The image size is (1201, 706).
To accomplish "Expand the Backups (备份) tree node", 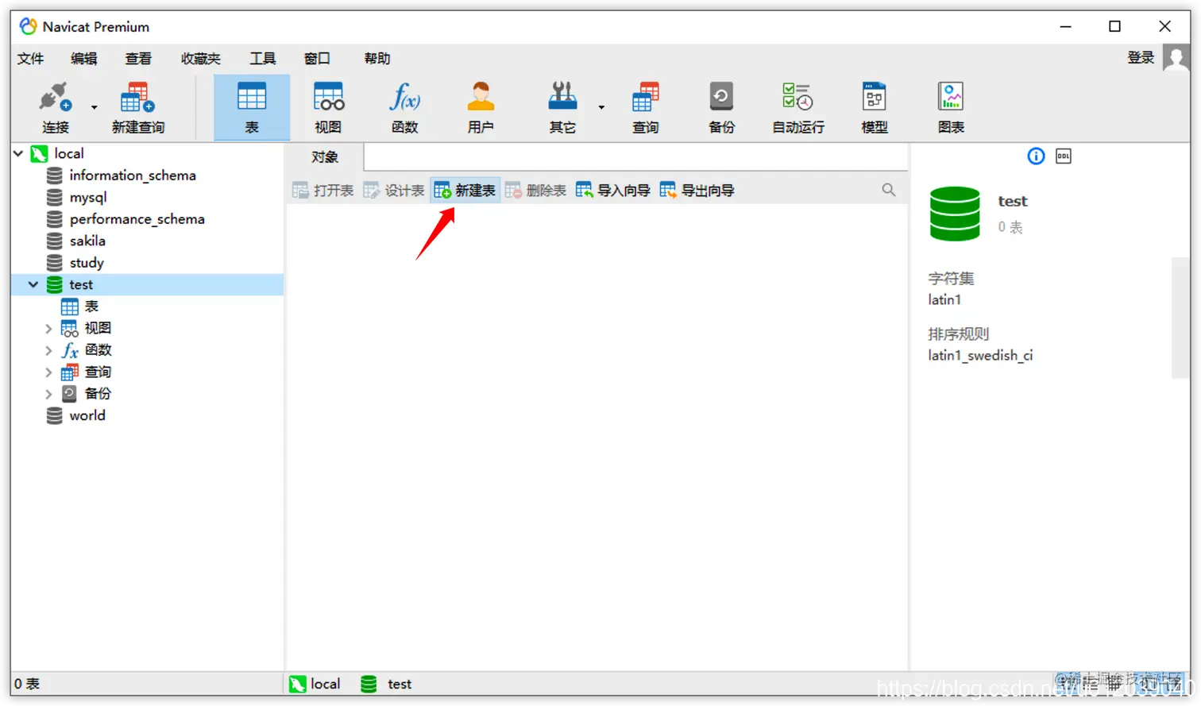I will [x=48, y=393].
